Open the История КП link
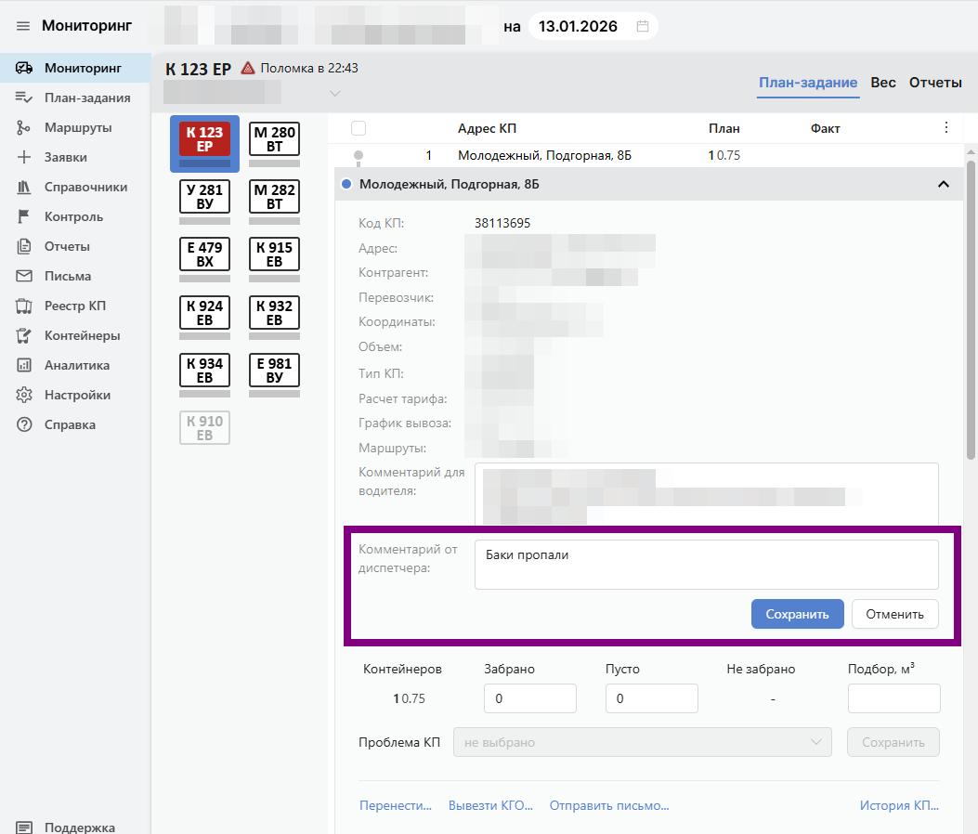Viewport: 978px width, 834px height. (x=899, y=806)
